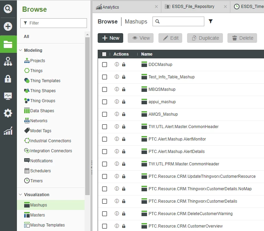The image size is (264, 231).
Task: Click the Delete button
Action: coord(242,38)
